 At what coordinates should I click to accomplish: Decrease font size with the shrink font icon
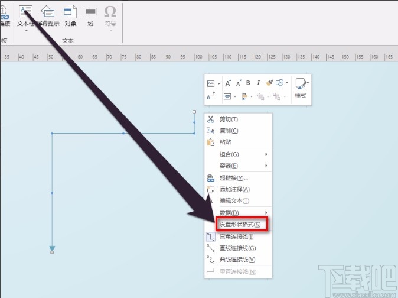pyautogui.click(x=239, y=83)
